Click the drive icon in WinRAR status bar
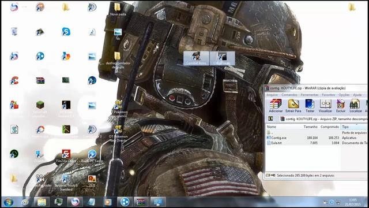The height and width of the screenshot is (208, 369). (x=268, y=176)
